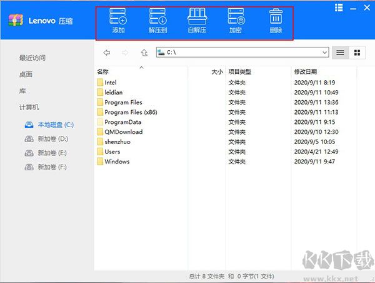The height and width of the screenshot is (283, 375).
Task: Navigate back with the left arrow
Action: coord(107,53)
